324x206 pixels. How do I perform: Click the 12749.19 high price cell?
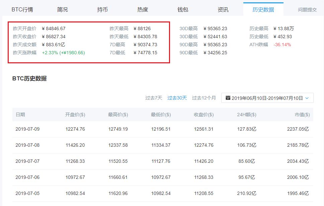118,129
